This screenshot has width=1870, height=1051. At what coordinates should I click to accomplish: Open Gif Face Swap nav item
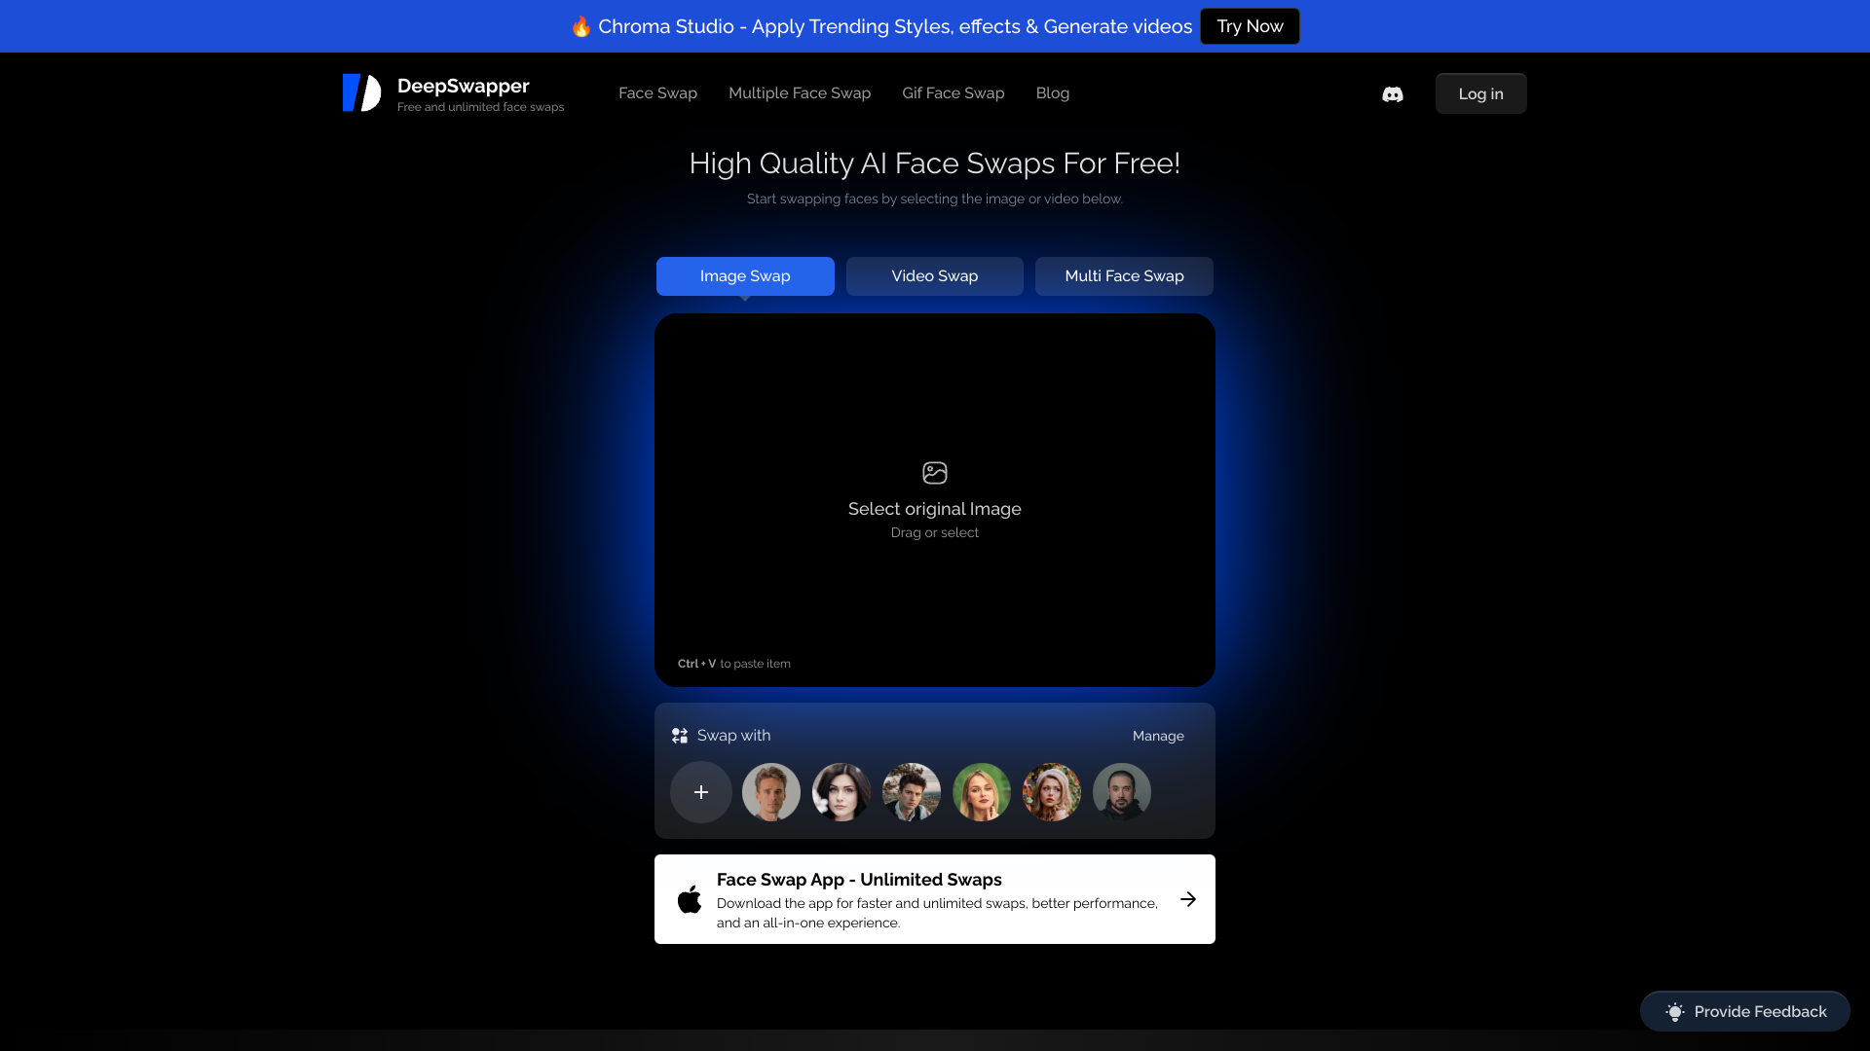tap(954, 93)
